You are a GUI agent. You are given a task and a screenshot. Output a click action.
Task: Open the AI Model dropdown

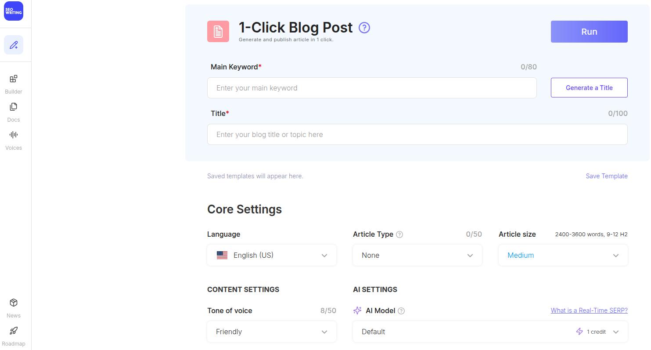(x=490, y=332)
